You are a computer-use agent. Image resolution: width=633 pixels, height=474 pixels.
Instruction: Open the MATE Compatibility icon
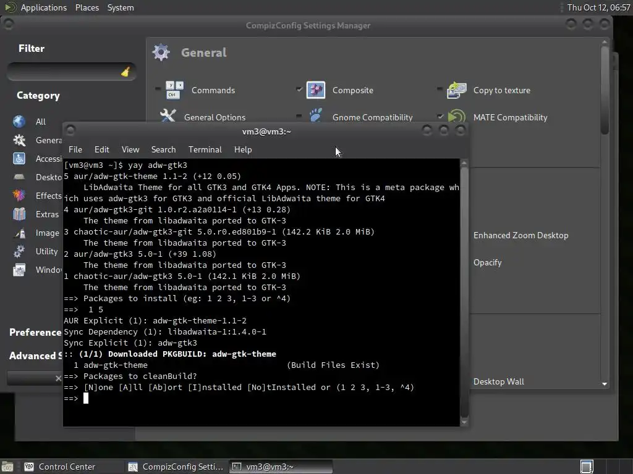point(457,116)
